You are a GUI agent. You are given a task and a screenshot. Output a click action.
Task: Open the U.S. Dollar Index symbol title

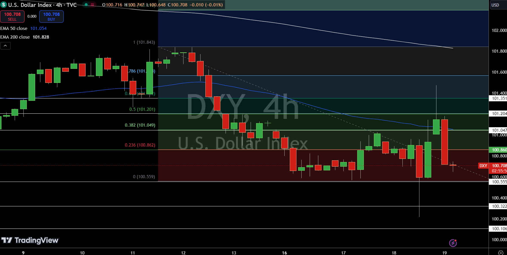point(42,5)
